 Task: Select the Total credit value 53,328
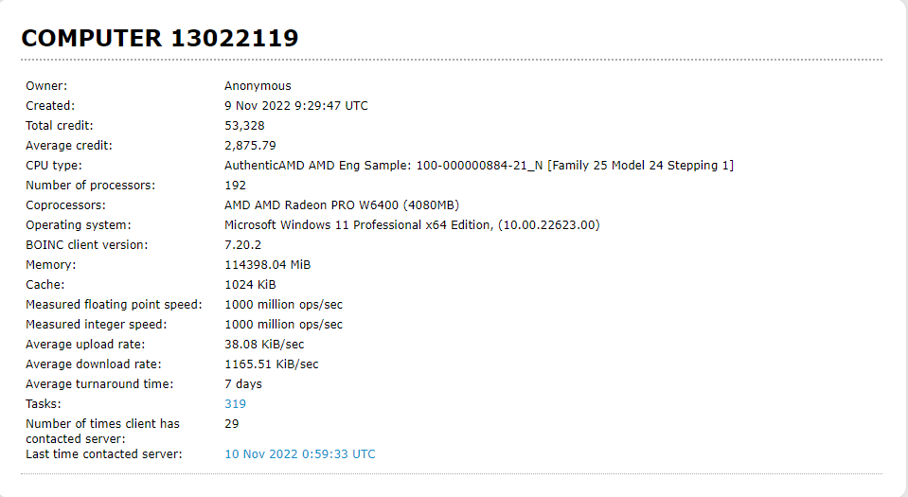(x=244, y=126)
